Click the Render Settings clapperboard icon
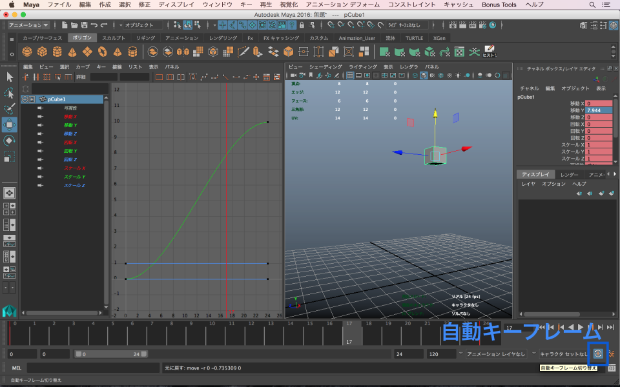Image resolution: width=620 pixels, height=387 pixels. tap(482, 25)
